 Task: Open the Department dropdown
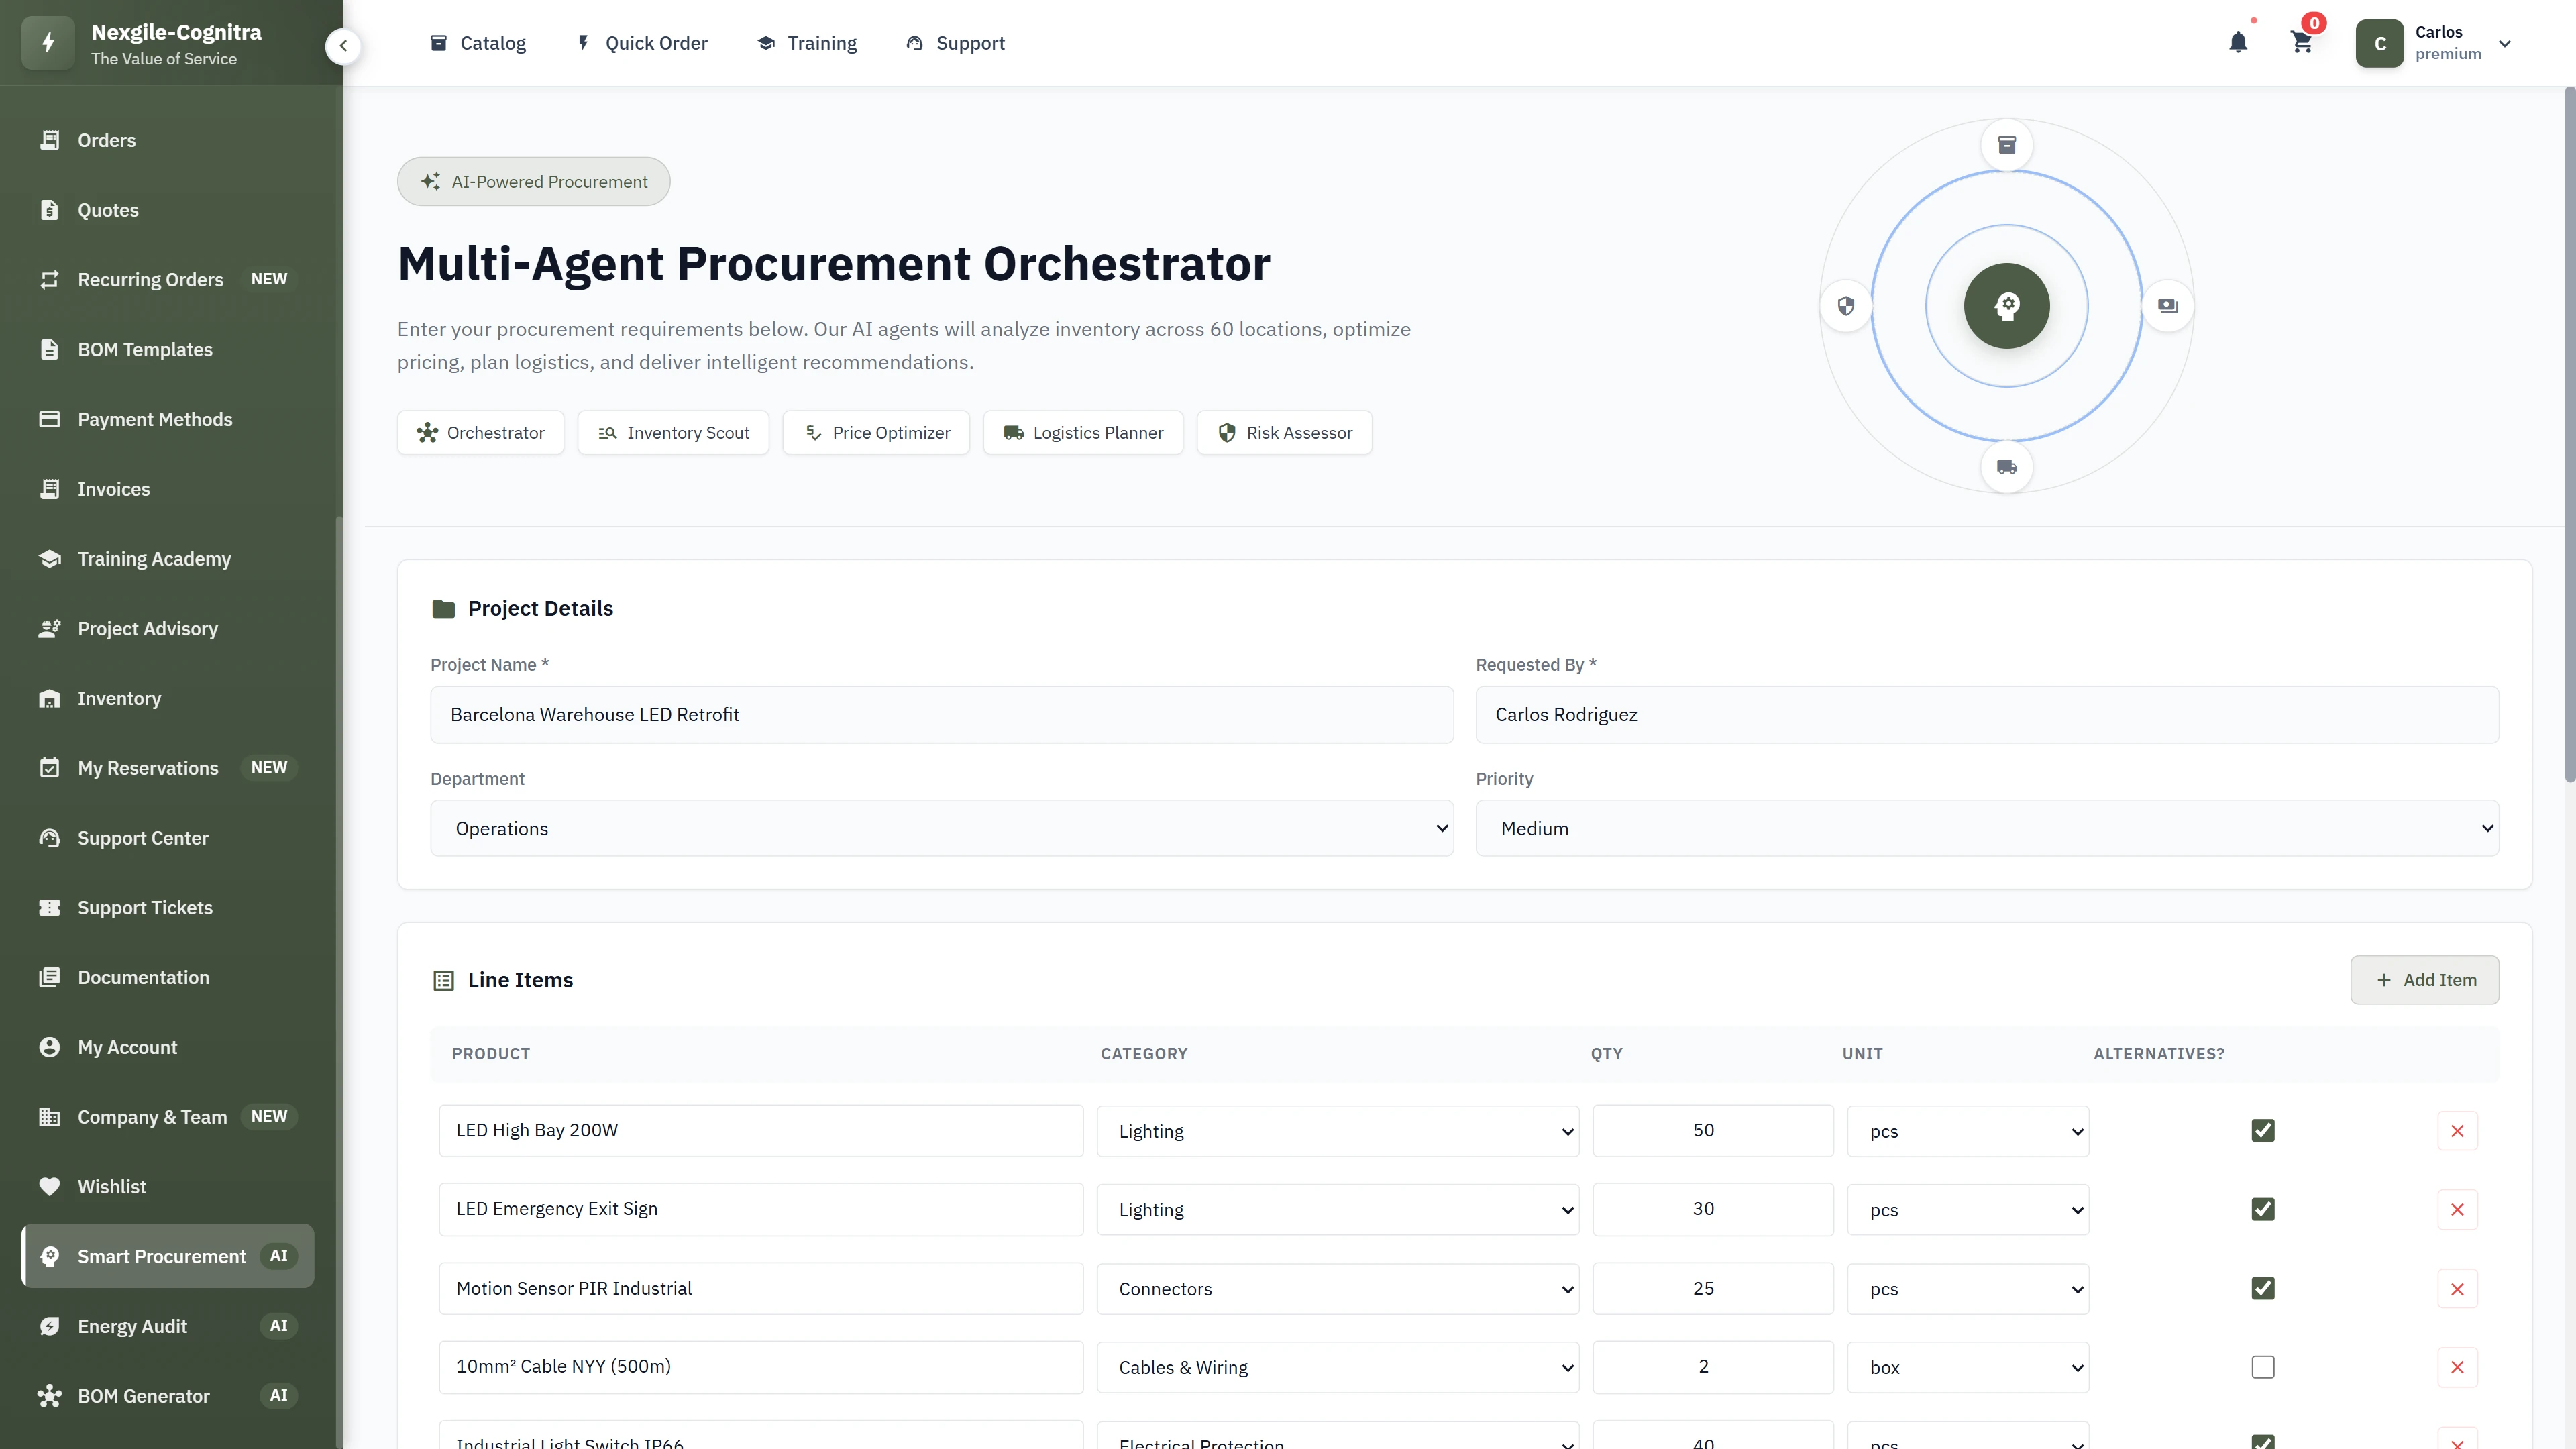pos(941,828)
